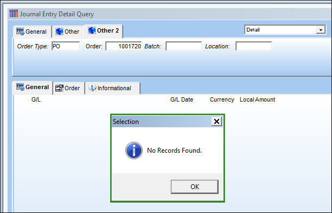Viewport: 332px width, 213px height.
Task: Click the 'Order:' field label
Action: point(94,46)
